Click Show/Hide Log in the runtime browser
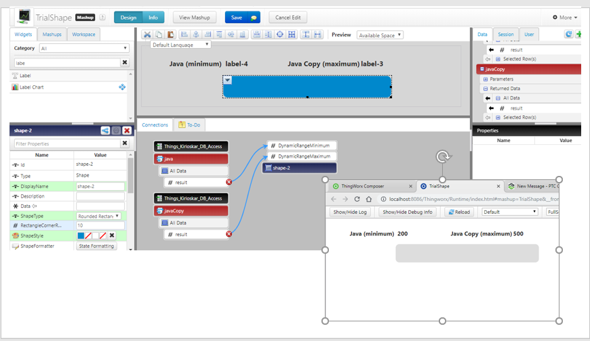 point(350,212)
